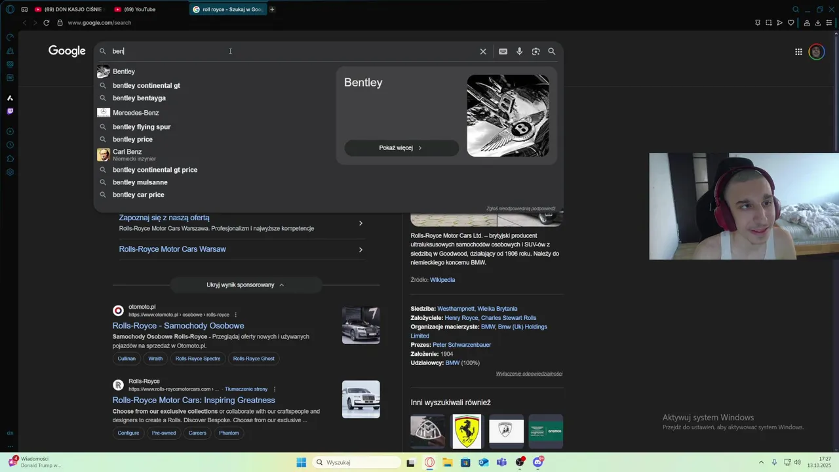The height and width of the screenshot is (472, 839).
Task: Open the Google account avatar
Action: (816, 52)
